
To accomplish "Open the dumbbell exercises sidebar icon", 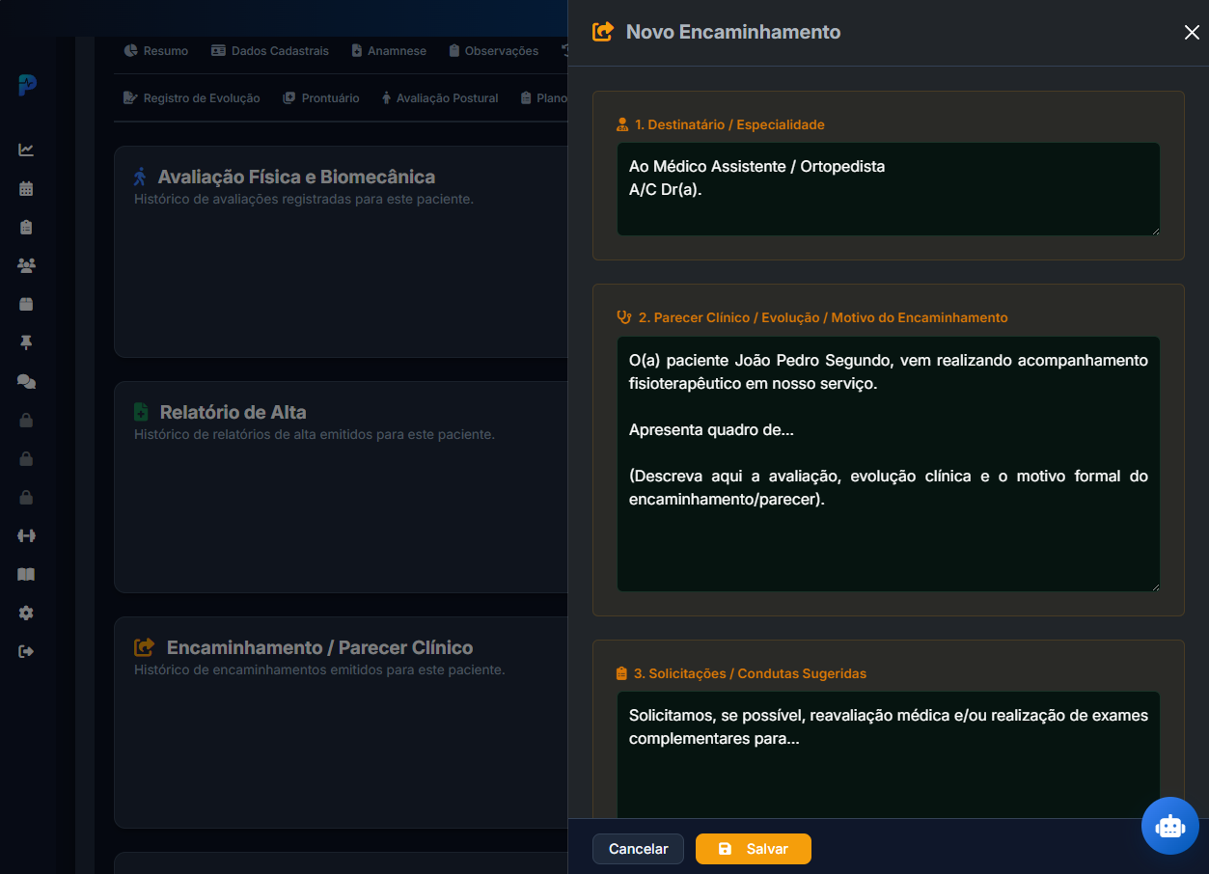I will (26, 535).
